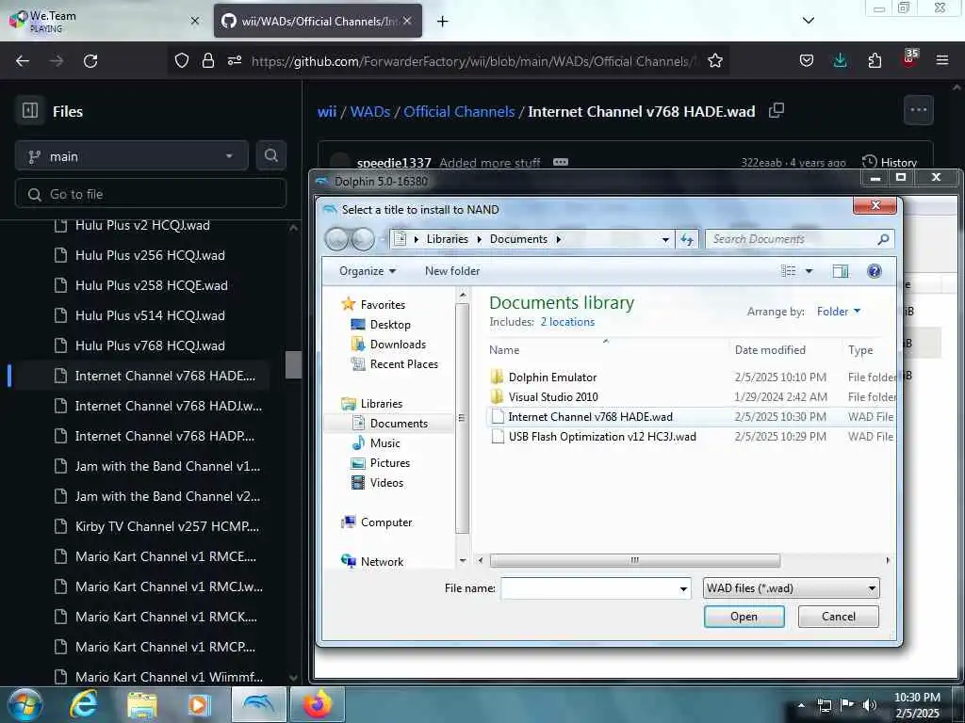Open the Official Channels breadcrumb link

pyautogui.click(x=459, y=111)
